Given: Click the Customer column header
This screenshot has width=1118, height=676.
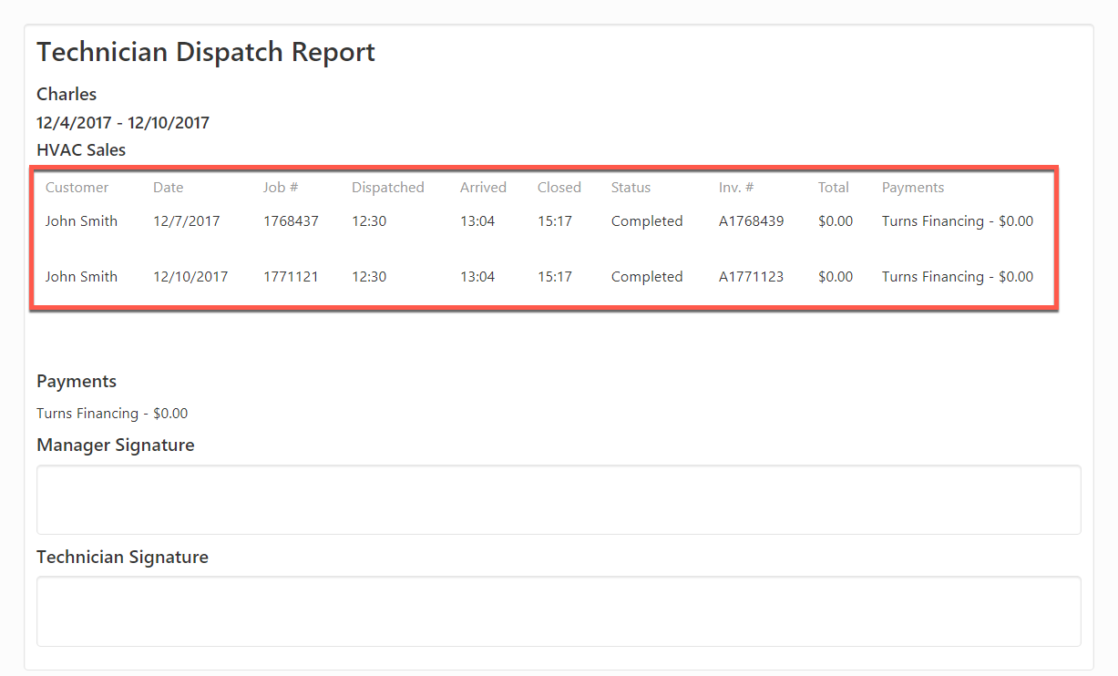Looking at the screenshot, I should pyautogui.click(x=77, y=187).
